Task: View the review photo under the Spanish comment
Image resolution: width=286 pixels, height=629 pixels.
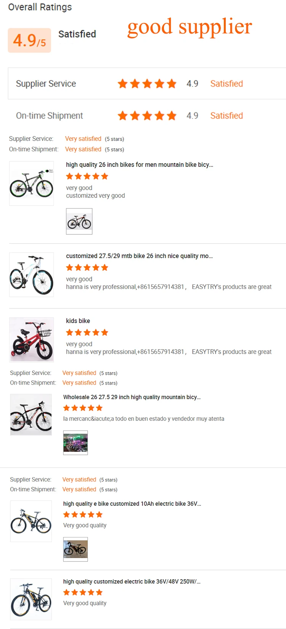Action: 76,443
